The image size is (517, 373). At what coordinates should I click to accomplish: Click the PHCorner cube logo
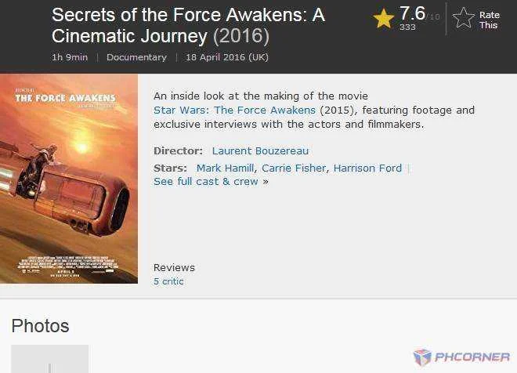pyautogui.click(x=422, y=357)
